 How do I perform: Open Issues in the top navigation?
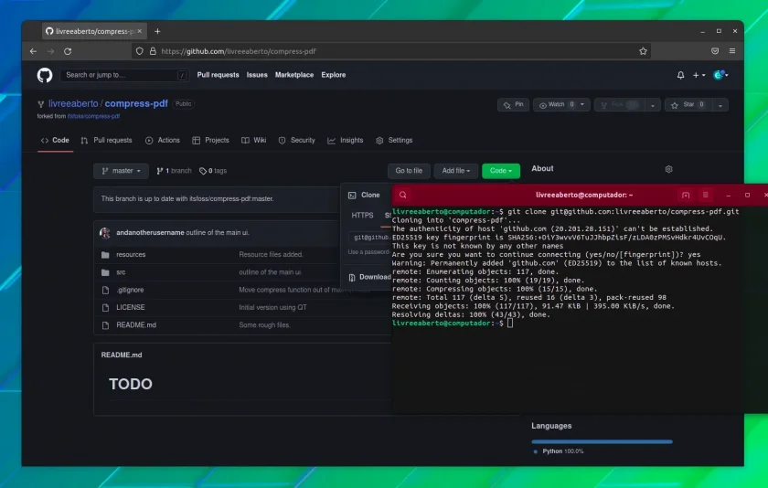257,75
